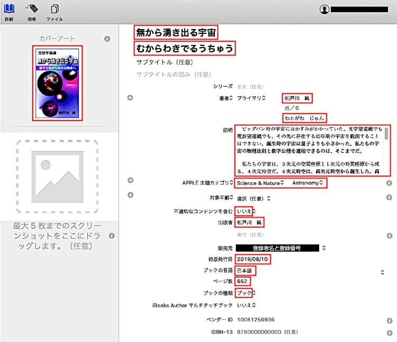Click the 姓／名 label under author

click(292, 108)
